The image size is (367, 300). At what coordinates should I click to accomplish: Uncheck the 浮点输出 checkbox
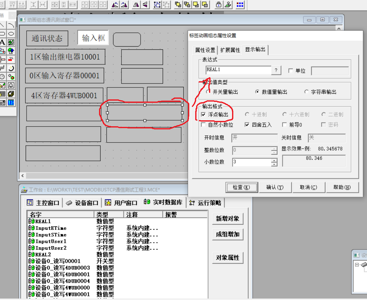[x=203, y=115]
